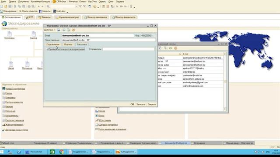Focus the Код field 000000002
Screen dimensions: 280x157
pos(148,36)
